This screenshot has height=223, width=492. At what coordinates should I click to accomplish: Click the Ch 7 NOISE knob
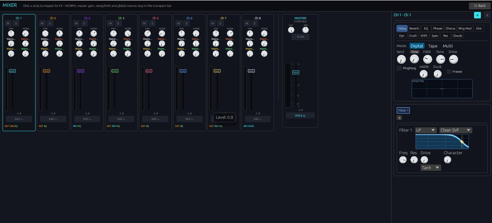(230, 34)
